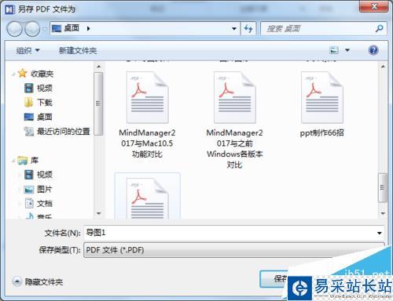Viewport: 393px width, 301px height.
Task: Click sidebar scrollbar down arrow
Action: pos(98,213)
